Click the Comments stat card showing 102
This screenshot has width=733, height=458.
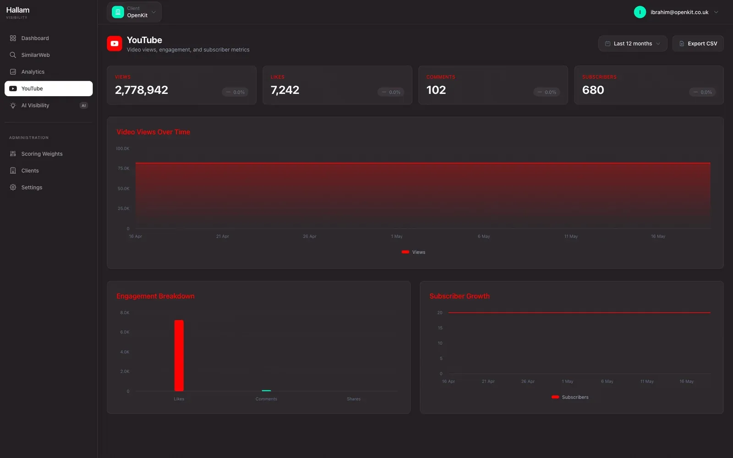click(x=493, y=85)
